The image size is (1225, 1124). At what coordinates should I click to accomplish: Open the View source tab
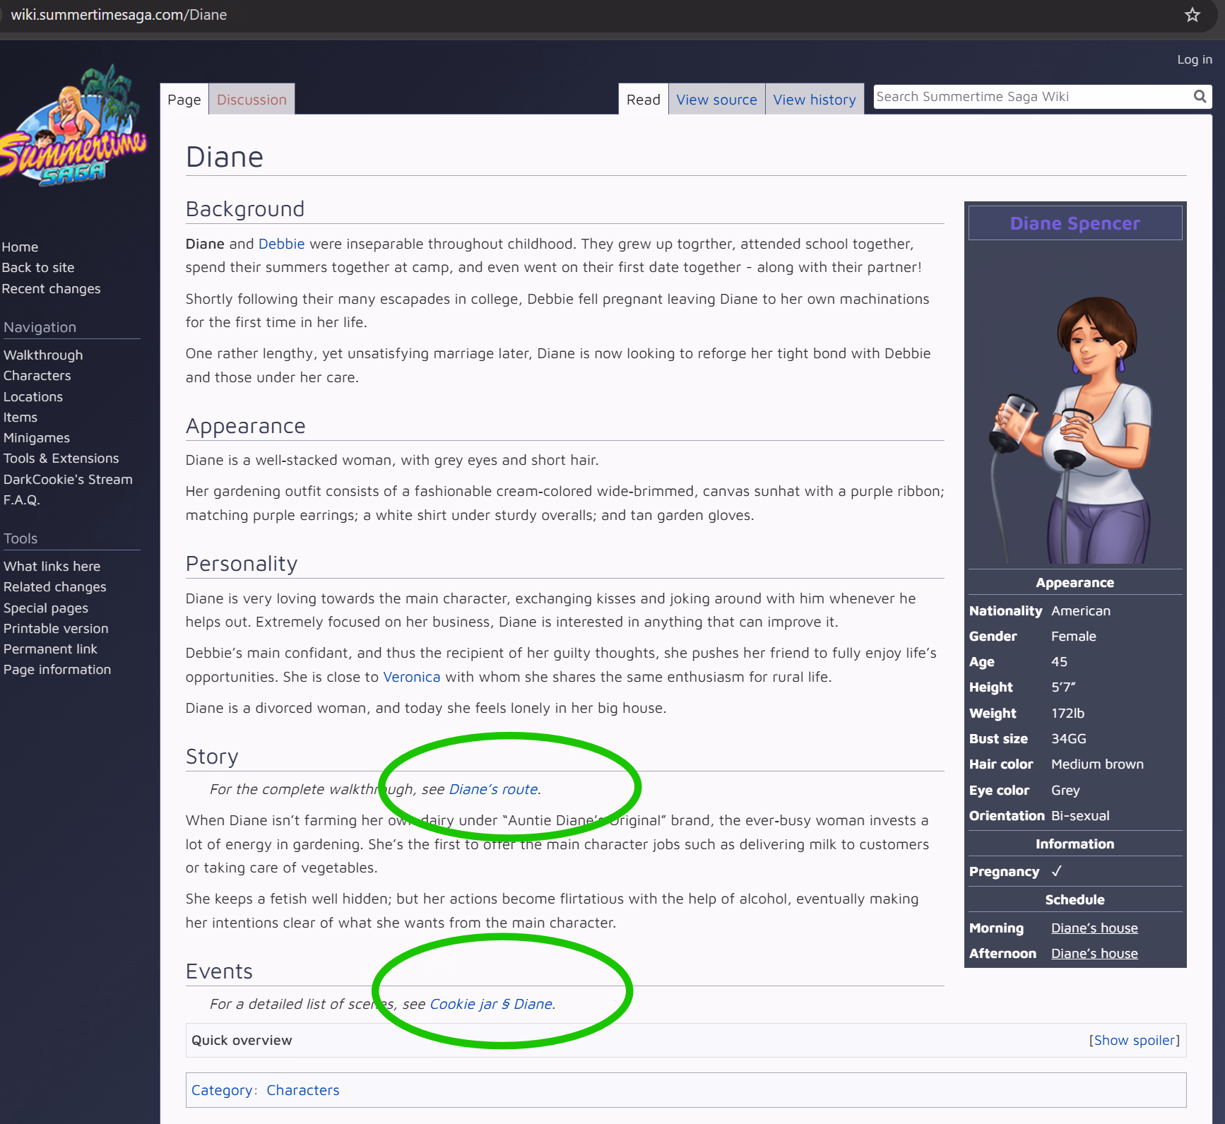pyautogui.click(x=716, y=100)
